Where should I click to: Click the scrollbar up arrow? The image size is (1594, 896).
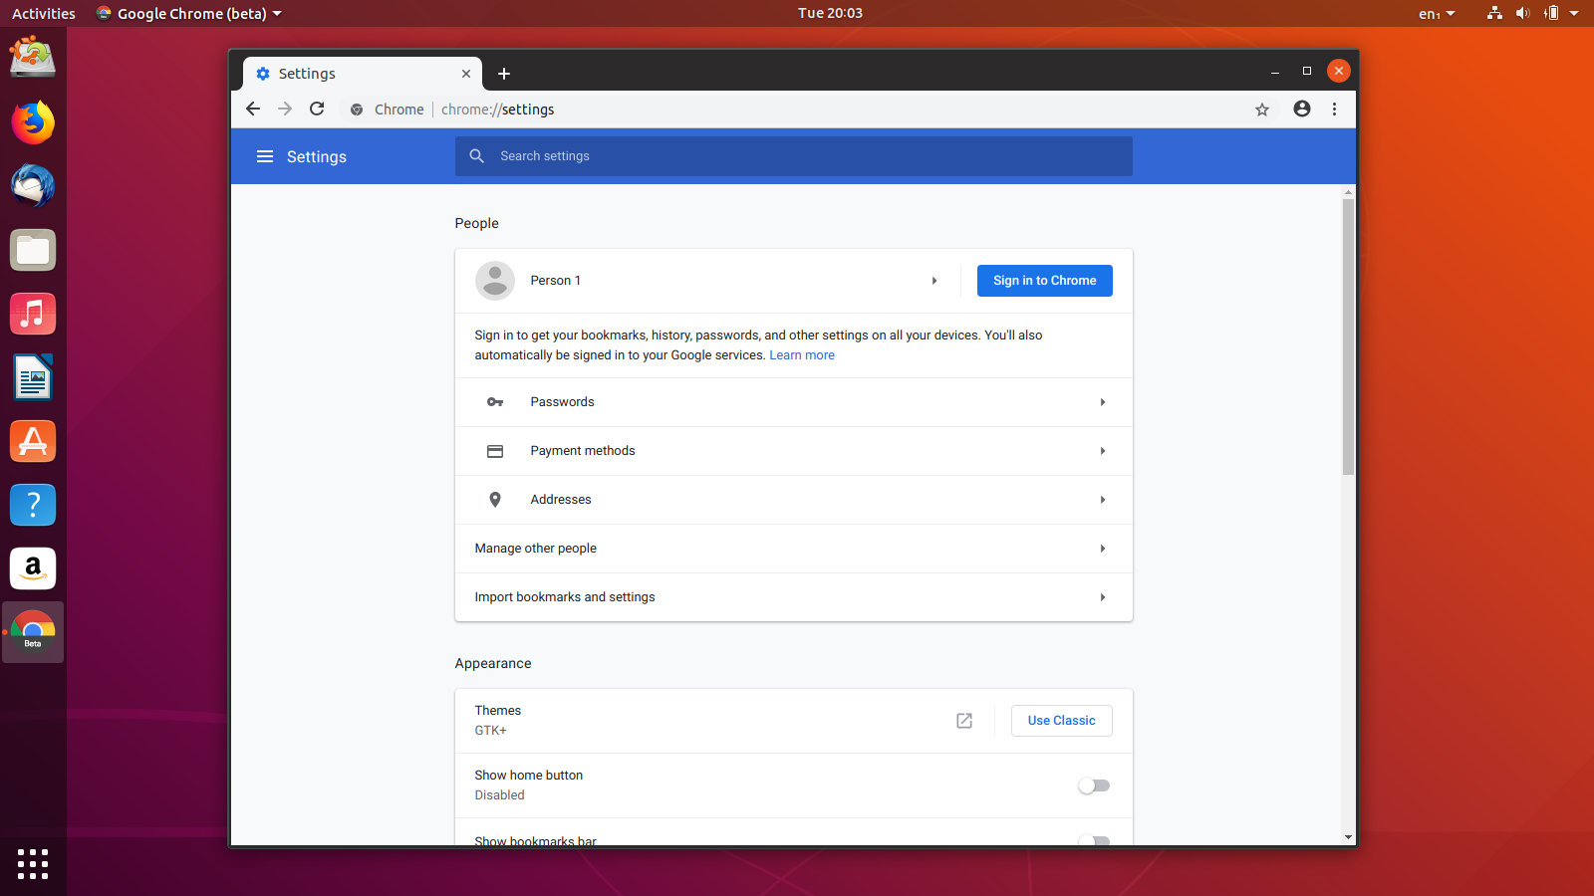pos(1348,192)
